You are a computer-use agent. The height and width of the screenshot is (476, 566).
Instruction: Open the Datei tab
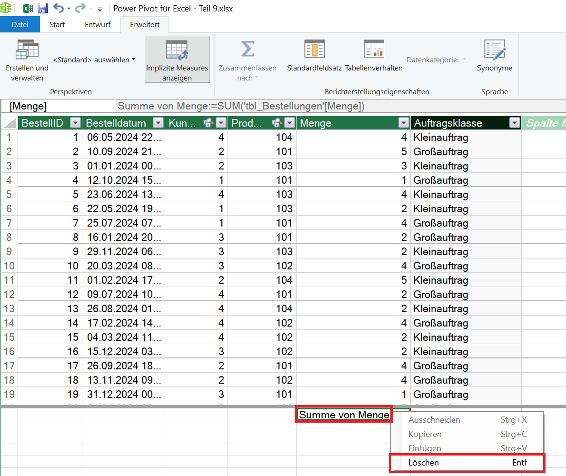click(20, 25)
